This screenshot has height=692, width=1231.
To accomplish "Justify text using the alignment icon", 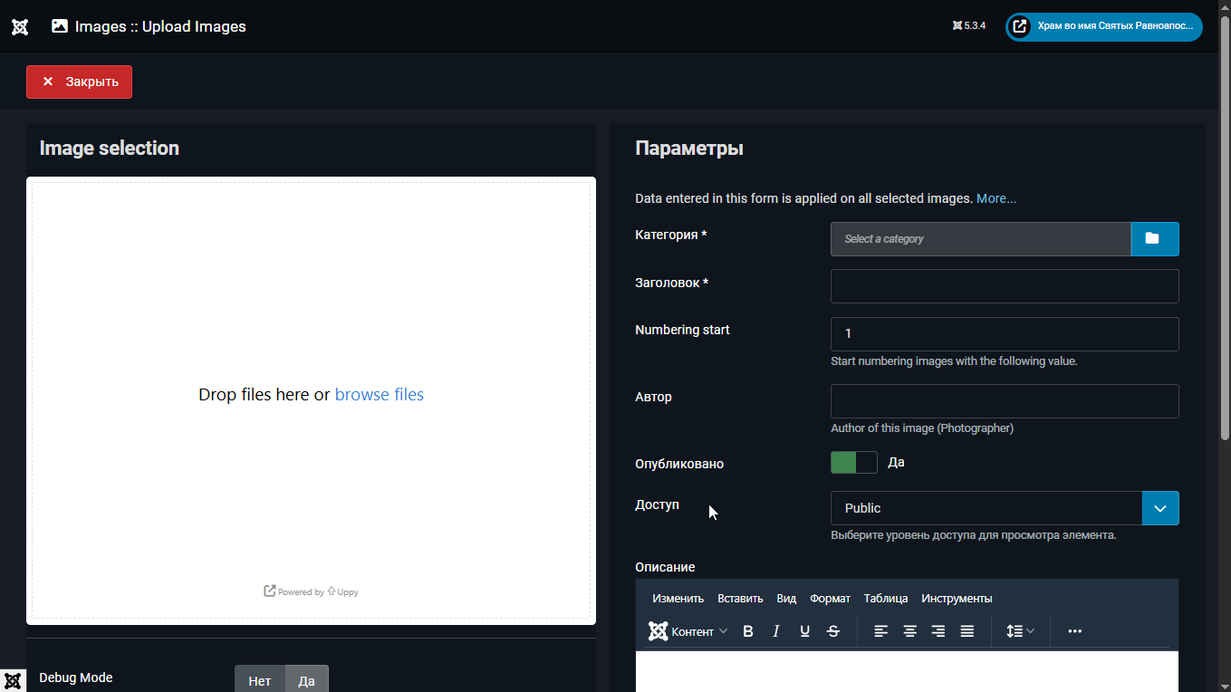I will [967, 630].
